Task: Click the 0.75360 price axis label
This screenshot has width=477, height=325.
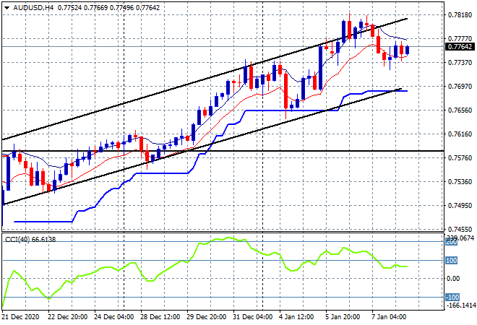Action: point(460,182)
